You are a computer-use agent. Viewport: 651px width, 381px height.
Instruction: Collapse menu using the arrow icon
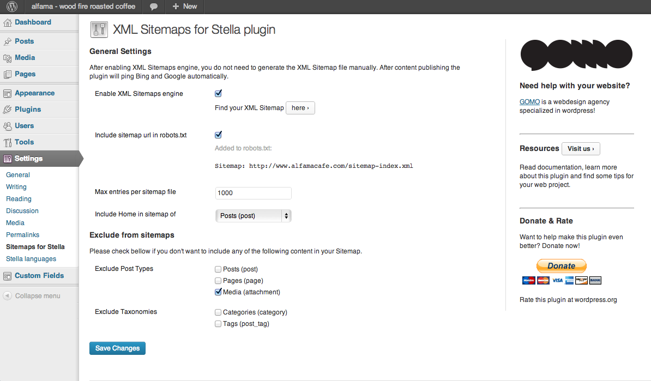[8, 296]
